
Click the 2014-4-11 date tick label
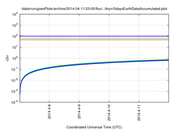pos(139,113)
